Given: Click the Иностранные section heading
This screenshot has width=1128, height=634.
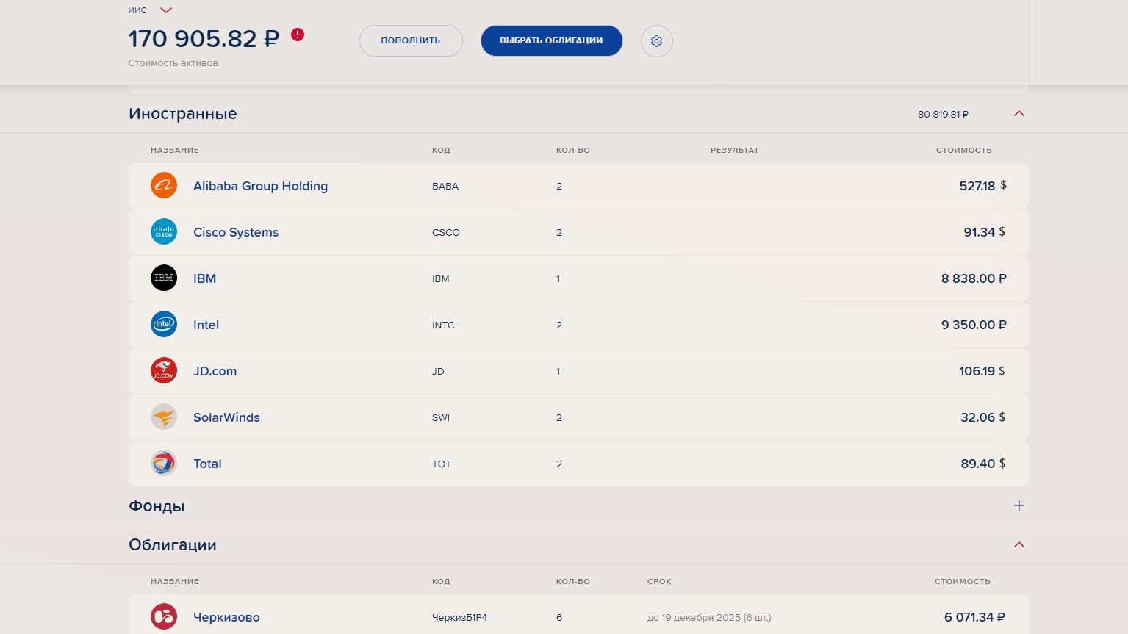Looking at the screenshot, I should [183, 114].
